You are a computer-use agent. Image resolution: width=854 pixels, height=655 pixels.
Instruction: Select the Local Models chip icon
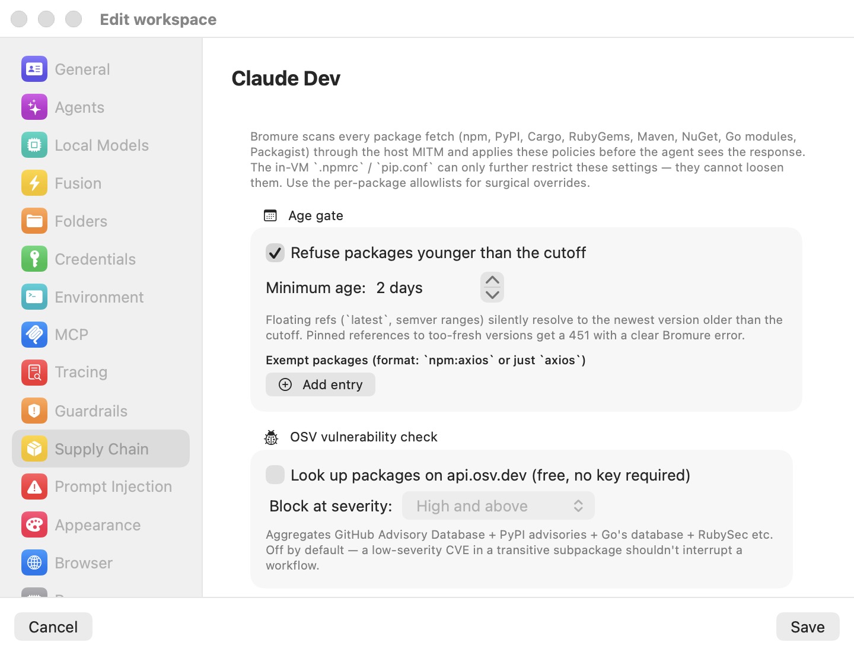coord(34,145)
